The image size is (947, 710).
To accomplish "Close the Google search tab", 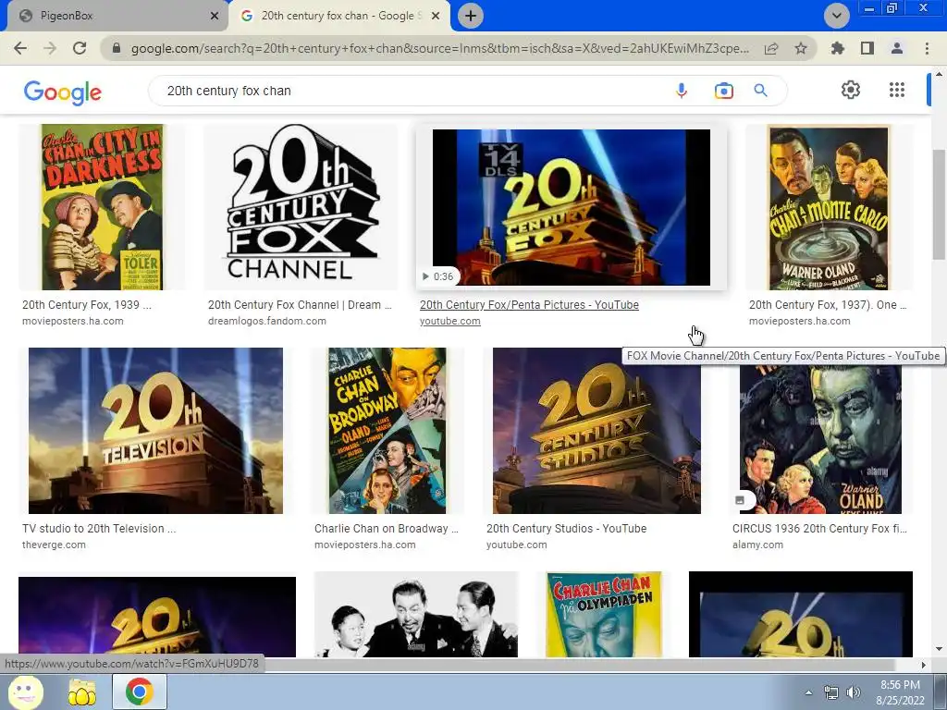I will pyautogui.click(x=436, y=16).
